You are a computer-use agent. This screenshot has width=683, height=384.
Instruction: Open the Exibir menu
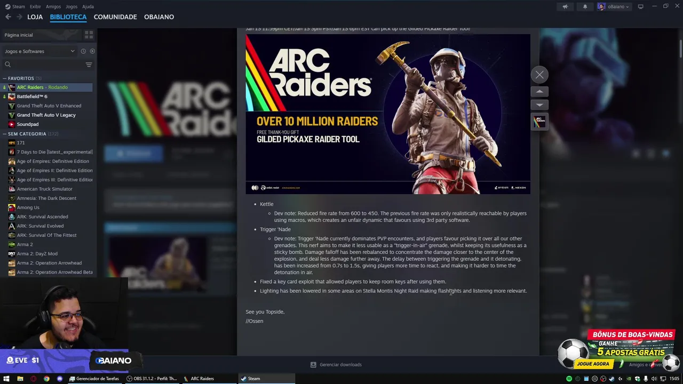tap(35, 6)
